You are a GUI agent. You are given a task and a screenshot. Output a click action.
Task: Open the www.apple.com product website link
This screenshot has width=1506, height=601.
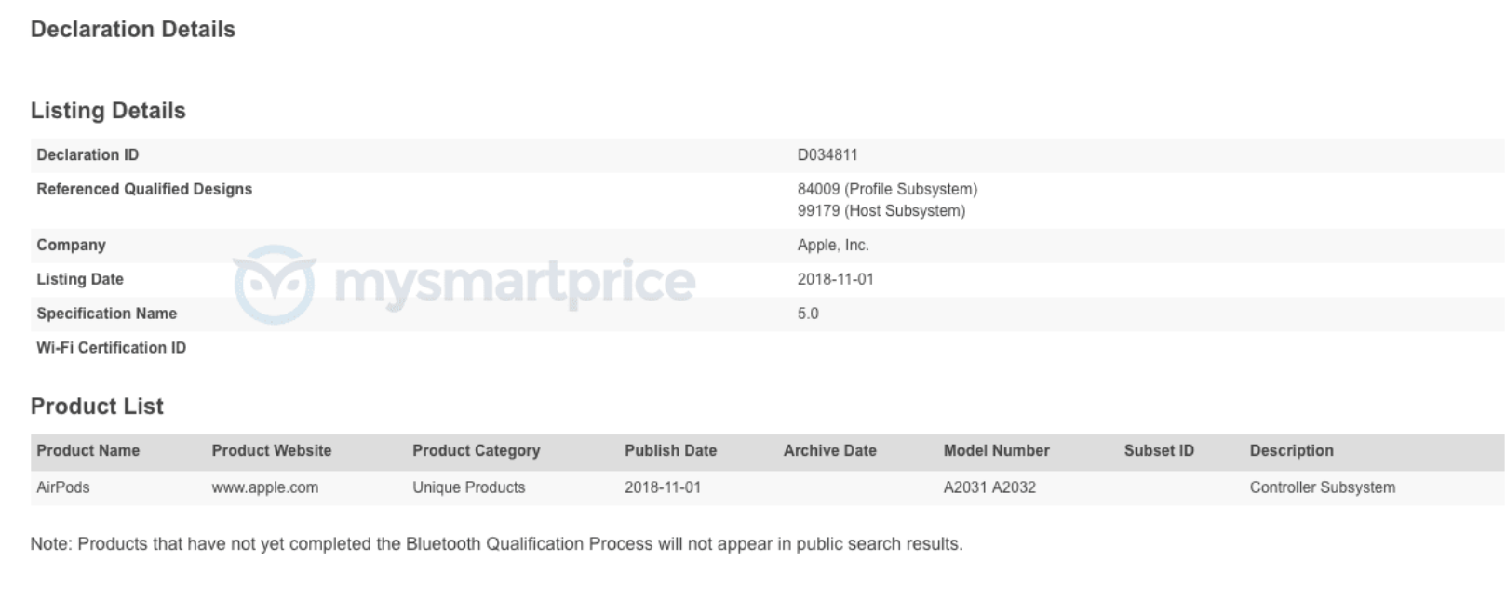click(264, 487)
